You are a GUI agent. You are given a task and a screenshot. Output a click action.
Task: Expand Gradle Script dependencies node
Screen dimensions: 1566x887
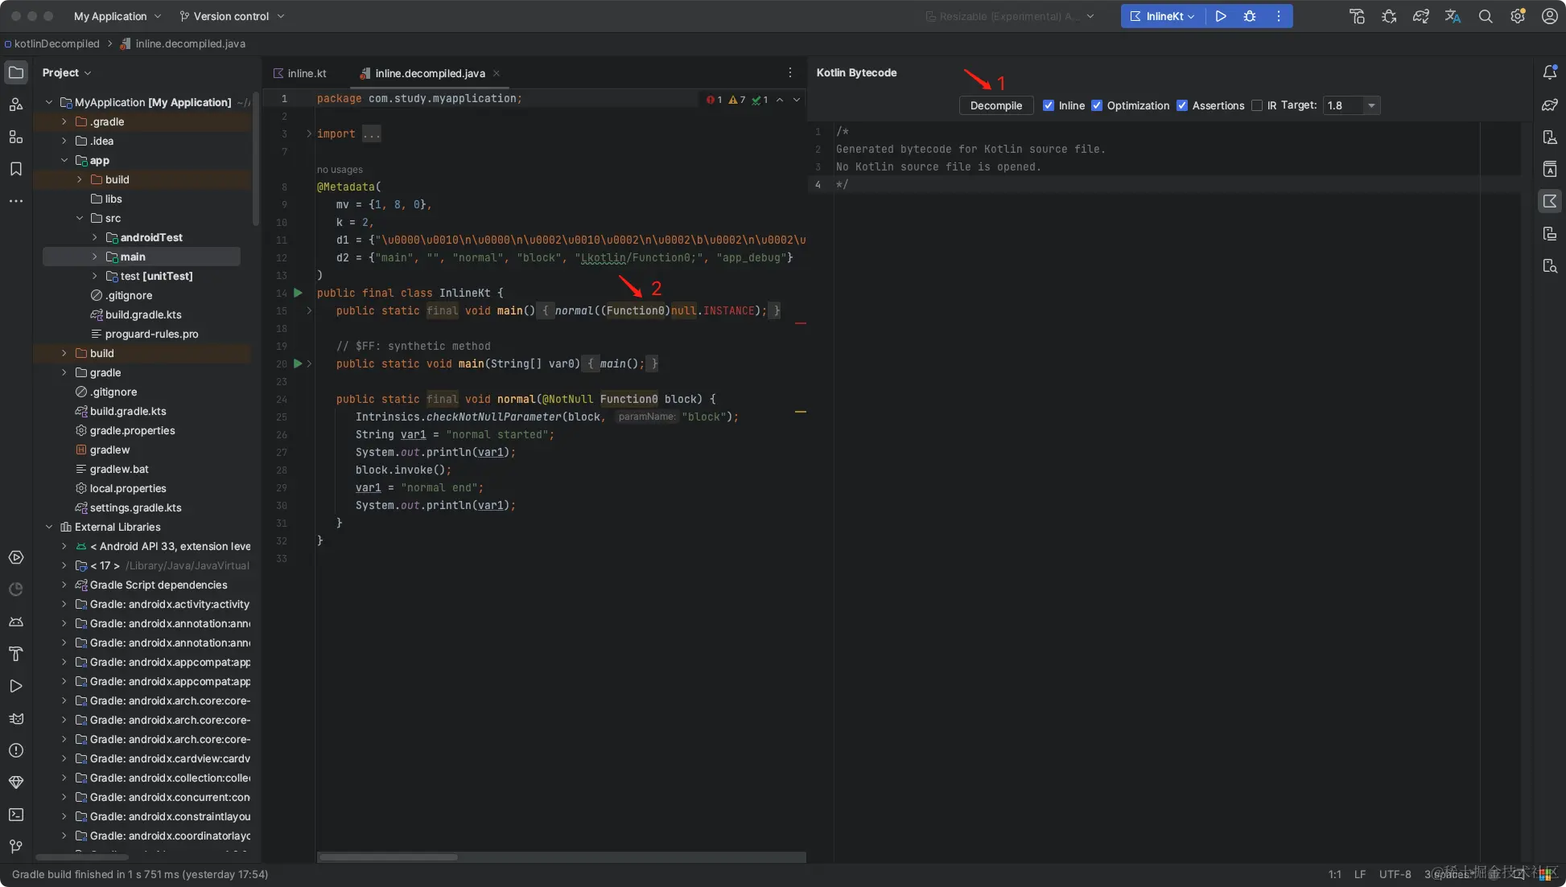pos(64,585)
